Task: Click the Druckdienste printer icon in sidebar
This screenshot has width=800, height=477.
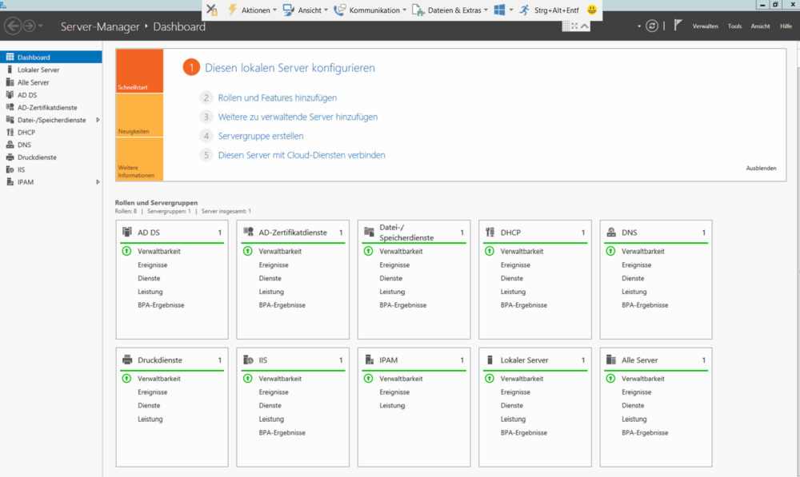Action: point(10,157)
